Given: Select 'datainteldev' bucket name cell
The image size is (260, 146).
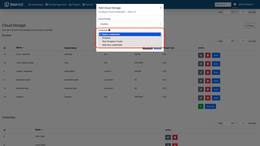Looking at the screenshot, I should pos(70,71).
